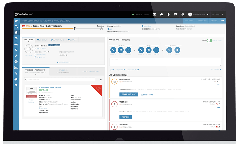Screen dimensions: 239x144
Task: Click the Print Forms button
Action: click(x=189, y=21)
